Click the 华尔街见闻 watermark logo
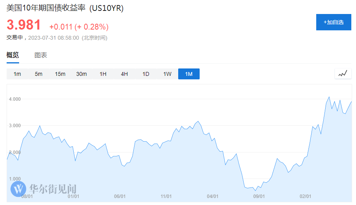This screenshot has height=205, width=356. [43, 189]
